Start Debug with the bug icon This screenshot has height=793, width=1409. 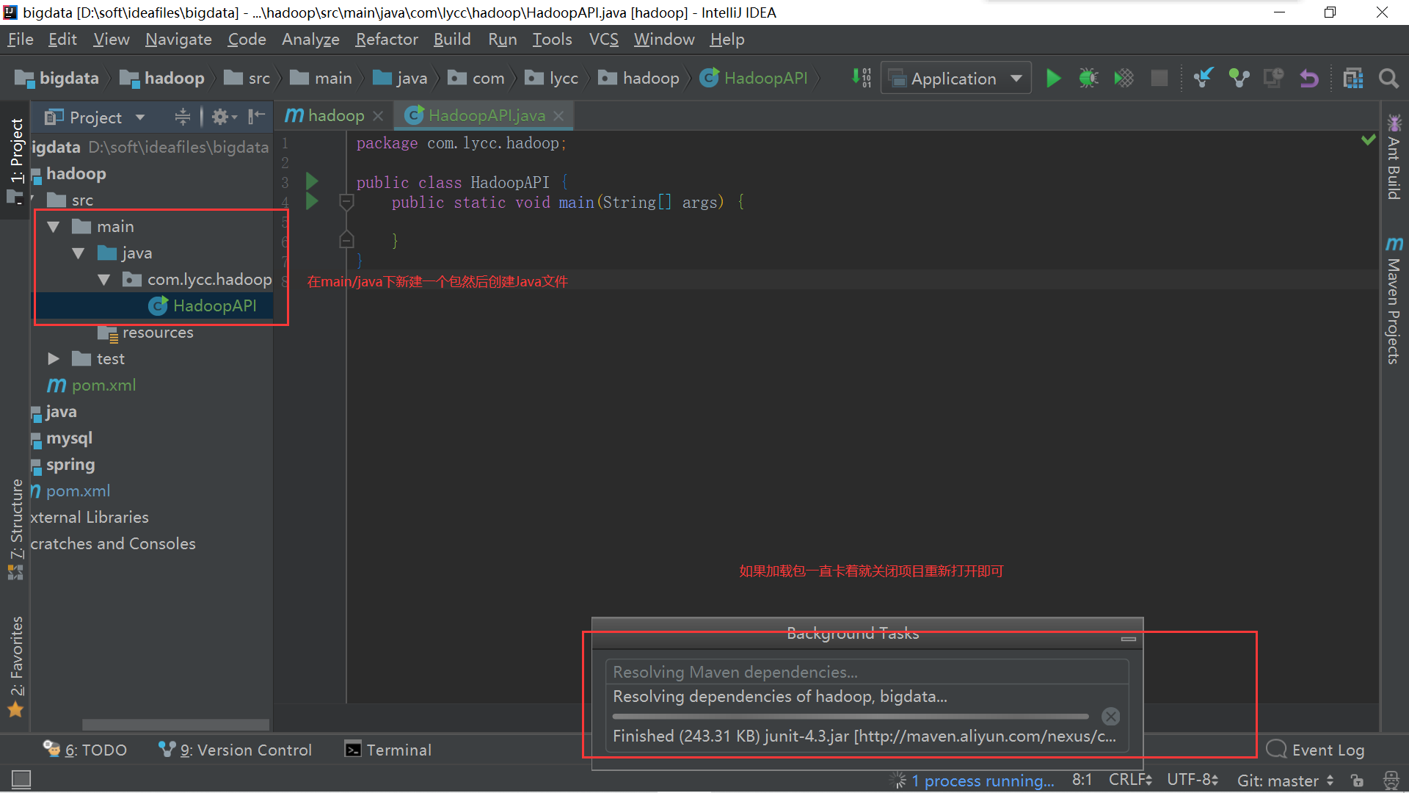pyautogui.click(x=1088, y=79)
